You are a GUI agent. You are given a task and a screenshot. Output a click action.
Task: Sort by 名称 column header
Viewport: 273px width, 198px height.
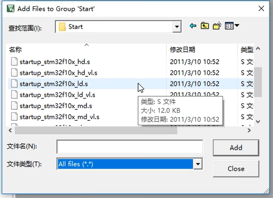(86, 50)
